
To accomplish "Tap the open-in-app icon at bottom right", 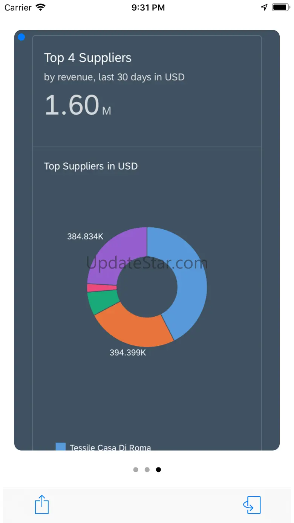I will pyautogui.click(x=252, y=505).
